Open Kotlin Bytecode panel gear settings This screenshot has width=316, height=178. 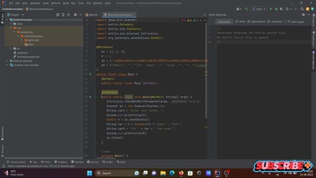tap(303, 15)
